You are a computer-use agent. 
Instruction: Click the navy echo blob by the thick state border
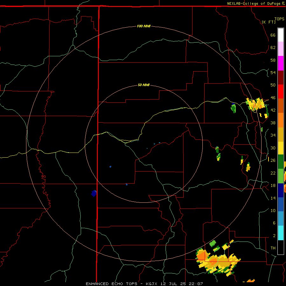[x=94, y=193]
